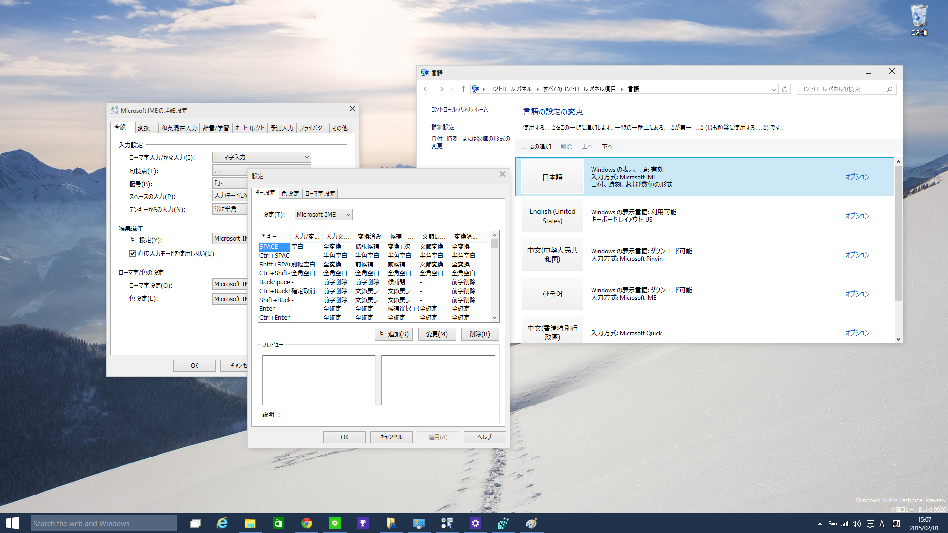Open the スペースの入力 dropdown

(x=230, y=196)
